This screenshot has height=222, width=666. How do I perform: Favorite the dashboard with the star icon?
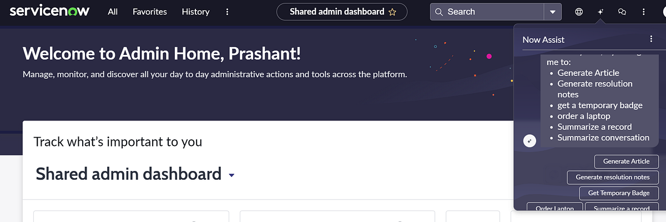(392, 12)
